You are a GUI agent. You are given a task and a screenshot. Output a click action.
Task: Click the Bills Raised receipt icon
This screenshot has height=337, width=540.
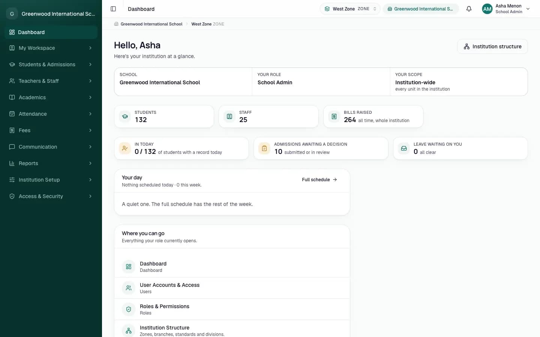point(334,116)
